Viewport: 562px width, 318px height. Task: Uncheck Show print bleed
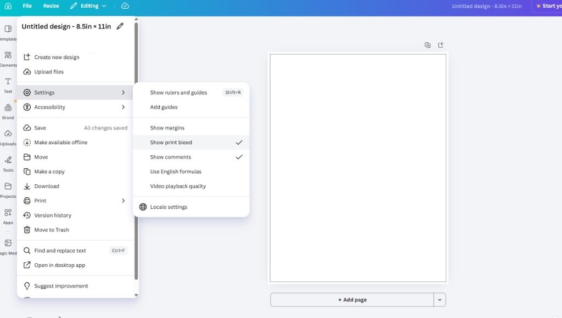[x=191, y=142]
